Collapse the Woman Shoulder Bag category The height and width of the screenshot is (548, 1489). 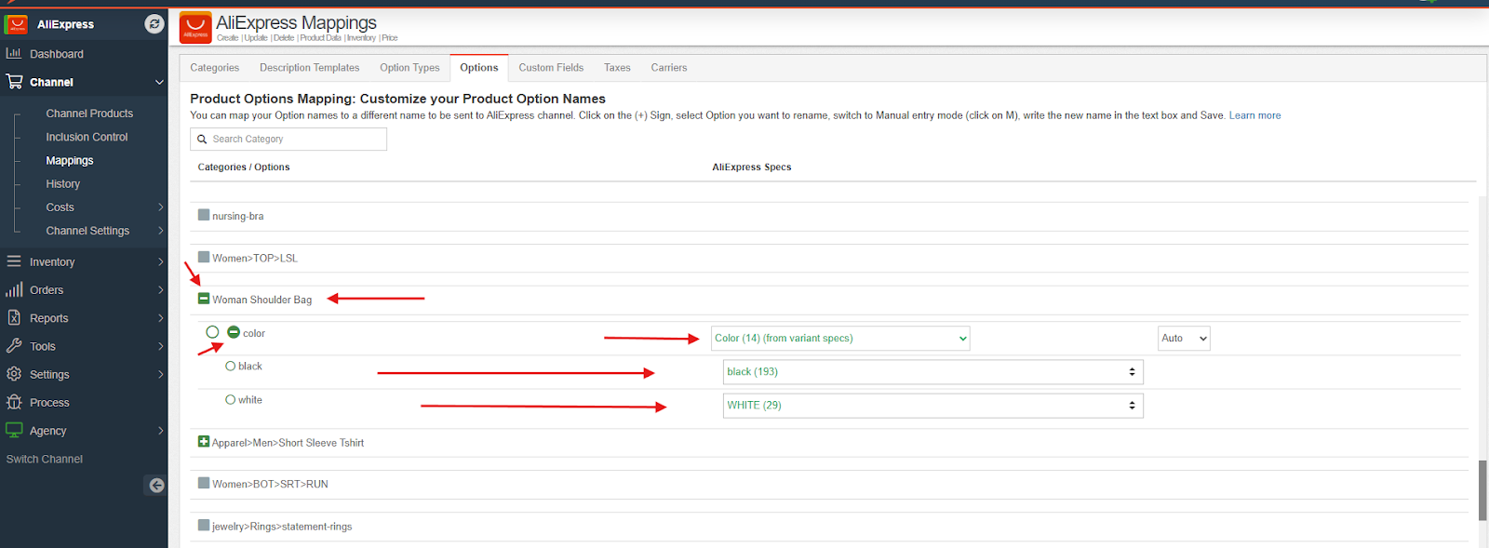204,299
